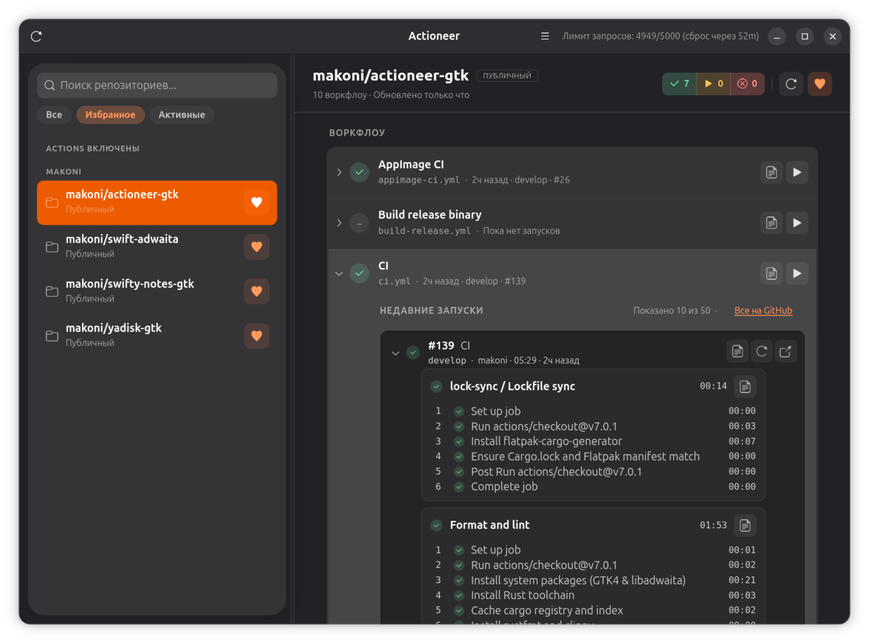Screen dimensions: 869x643
Task: Close the Actioneer window
Action: pyautogui.click(x=832, y=37)
